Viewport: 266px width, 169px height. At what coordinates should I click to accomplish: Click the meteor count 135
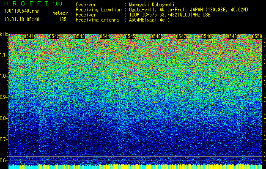tap(63, 19)
